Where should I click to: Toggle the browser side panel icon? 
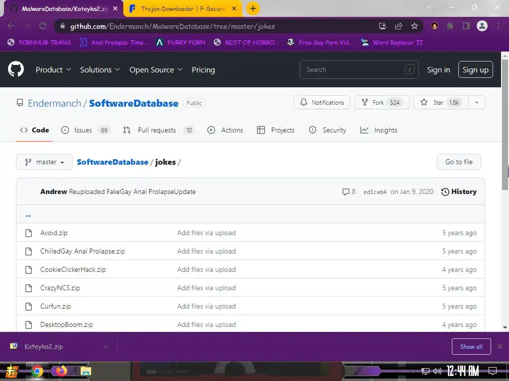(466, 26)
